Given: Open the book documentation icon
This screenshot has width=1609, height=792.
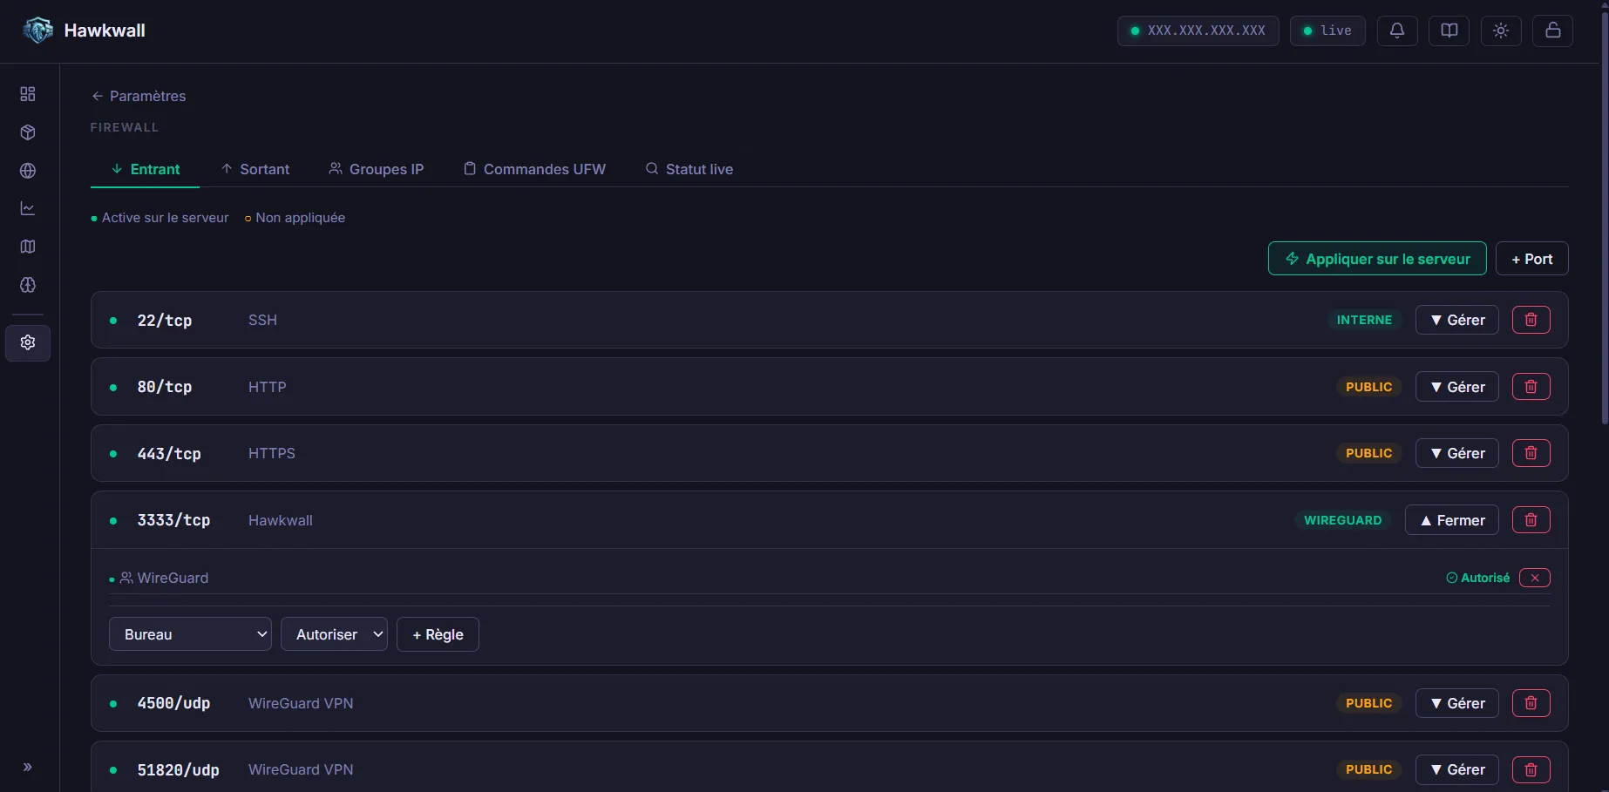Looking at the screenshot, I should [1449, 30].
